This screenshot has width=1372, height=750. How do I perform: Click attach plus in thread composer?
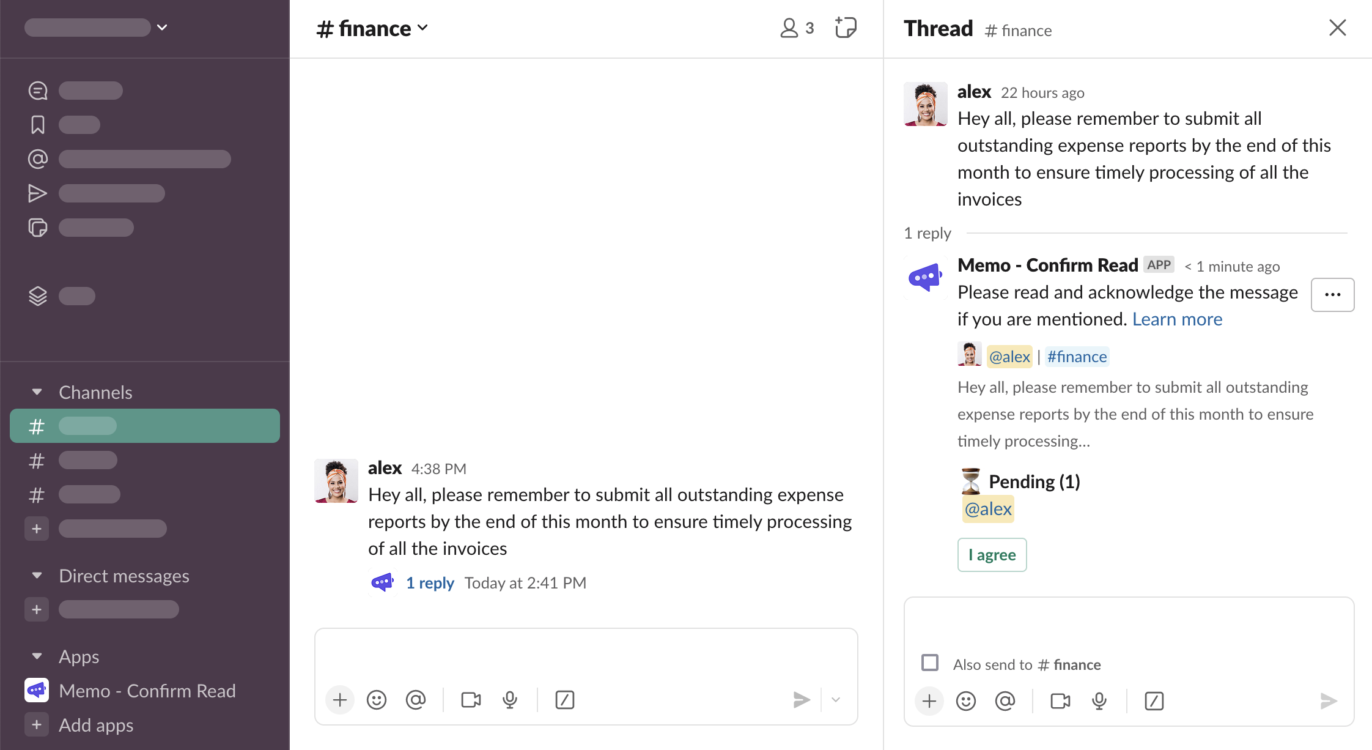(x=929, y=700)
